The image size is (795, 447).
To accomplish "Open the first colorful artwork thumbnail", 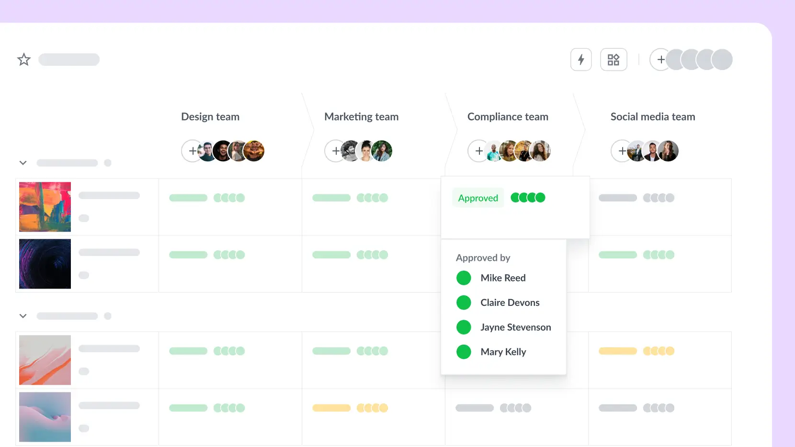I will (45, 206).
